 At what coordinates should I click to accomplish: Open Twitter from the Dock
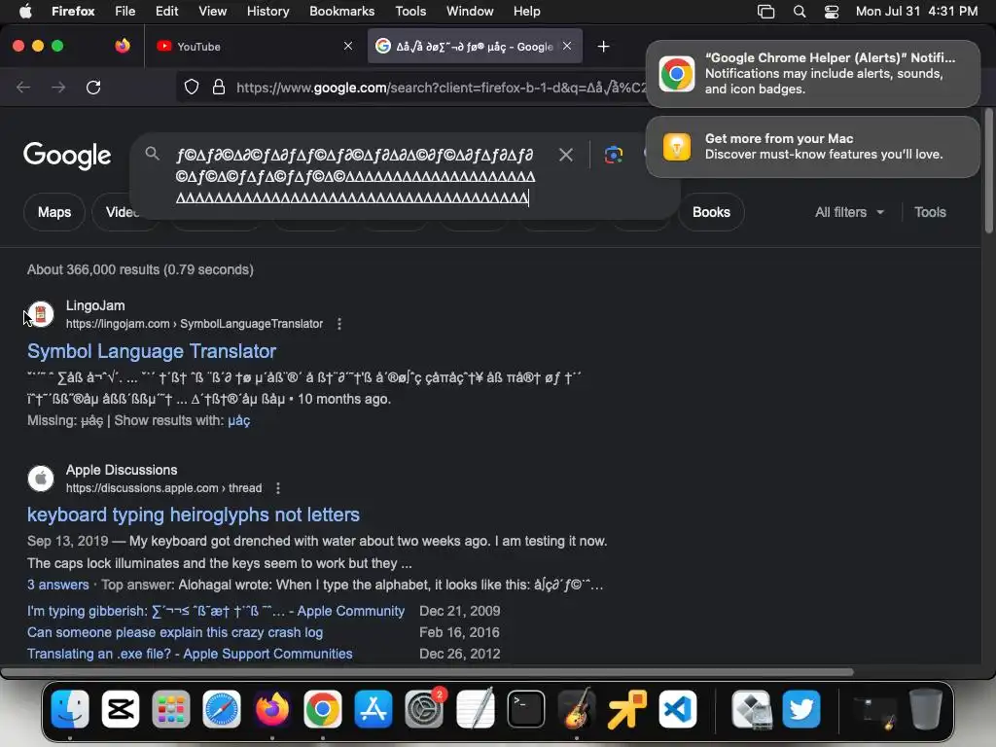click(x=801, y=709)
